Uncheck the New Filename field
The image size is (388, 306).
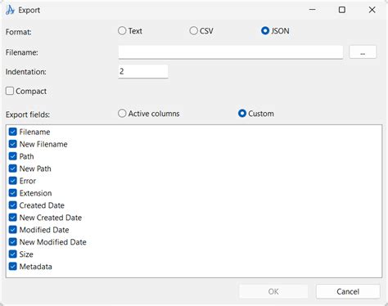(x=13, y=144)
